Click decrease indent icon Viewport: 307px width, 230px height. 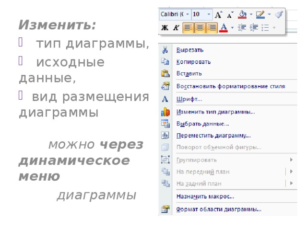click(242, 28)
